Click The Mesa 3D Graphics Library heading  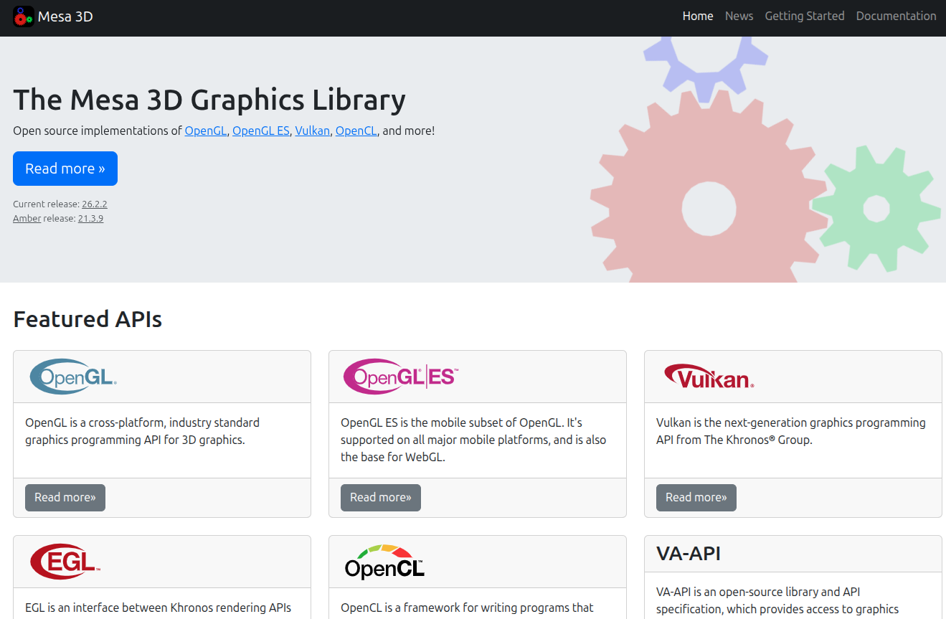pos(209,100)
